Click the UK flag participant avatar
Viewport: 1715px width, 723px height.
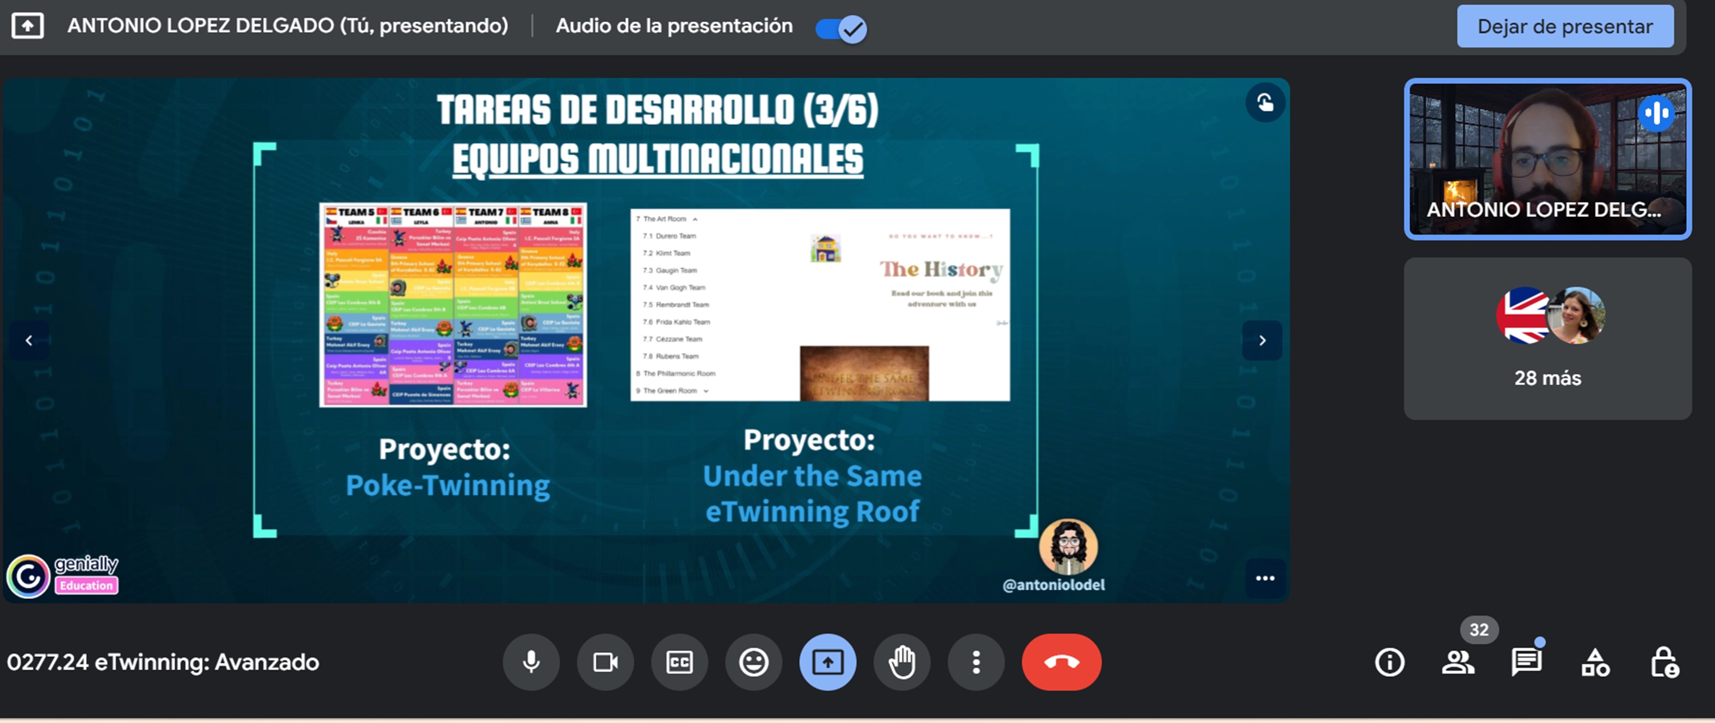point(1523,315)
